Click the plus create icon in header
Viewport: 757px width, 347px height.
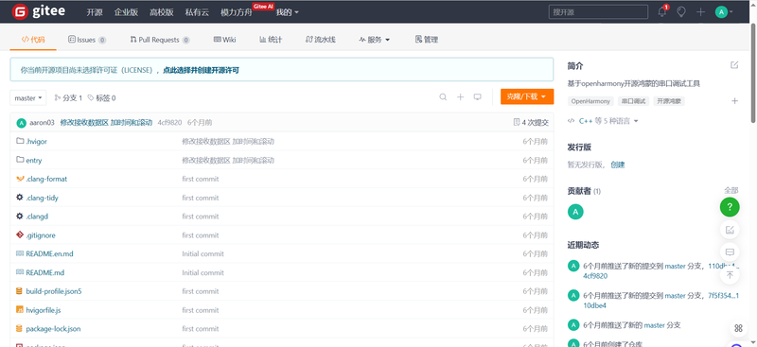pyautogui.click(x=700, y=12)
